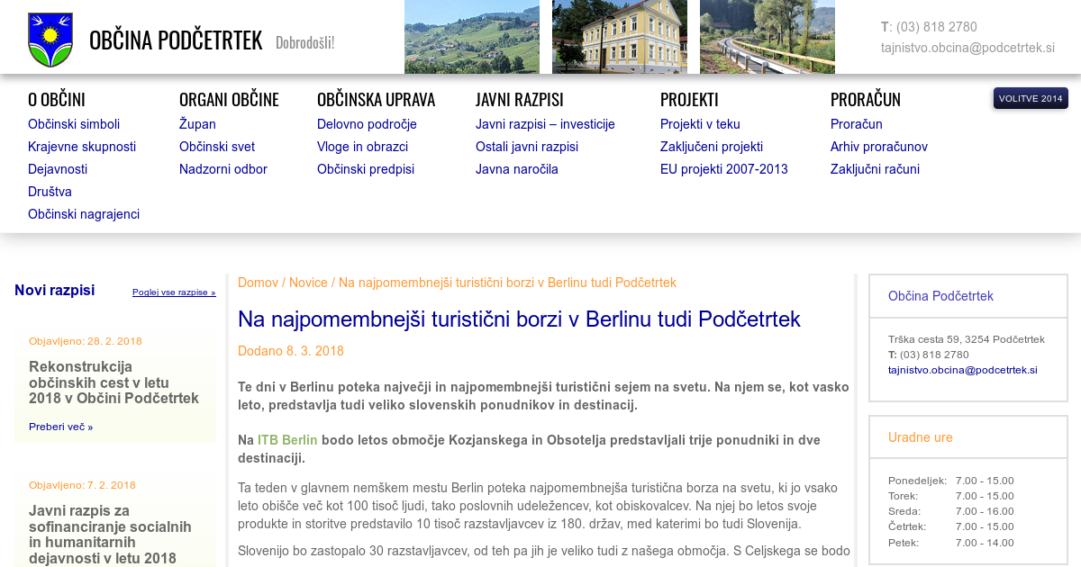1081x567 pixels.
Task: Select Javna naročila in Javni razpisi
Action: click(517, 169)
